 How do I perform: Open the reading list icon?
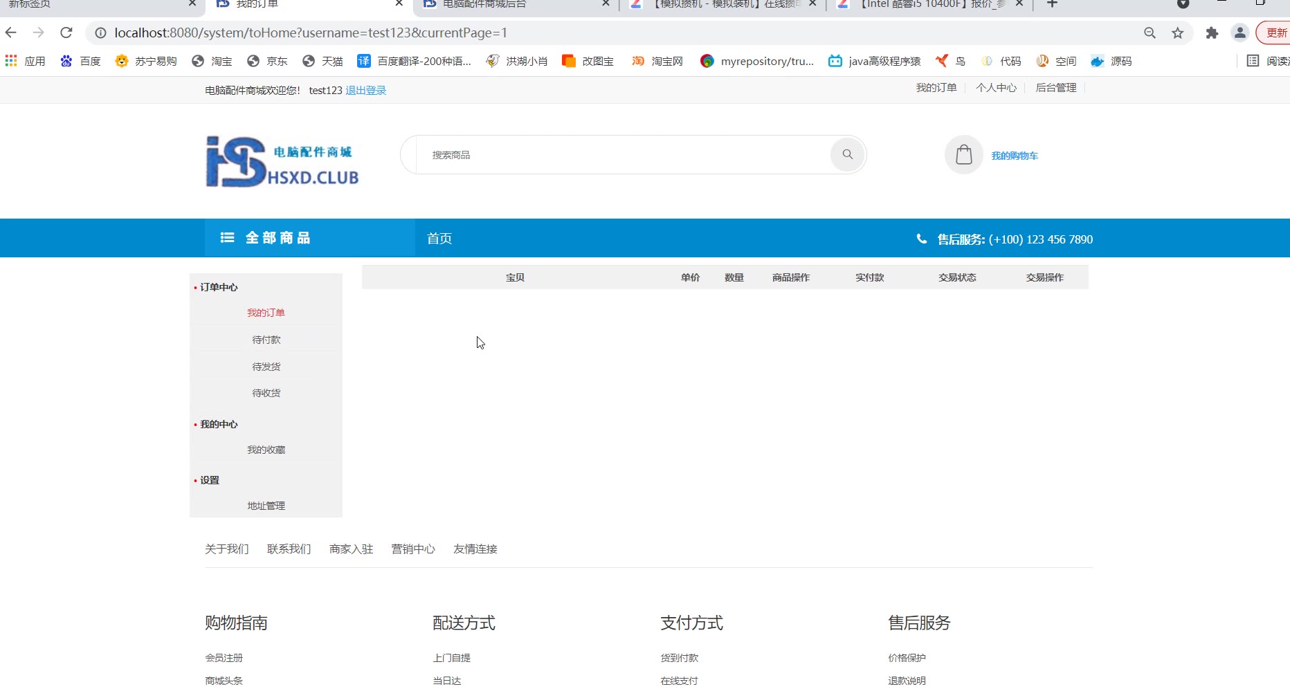(x=1253, y=61)
